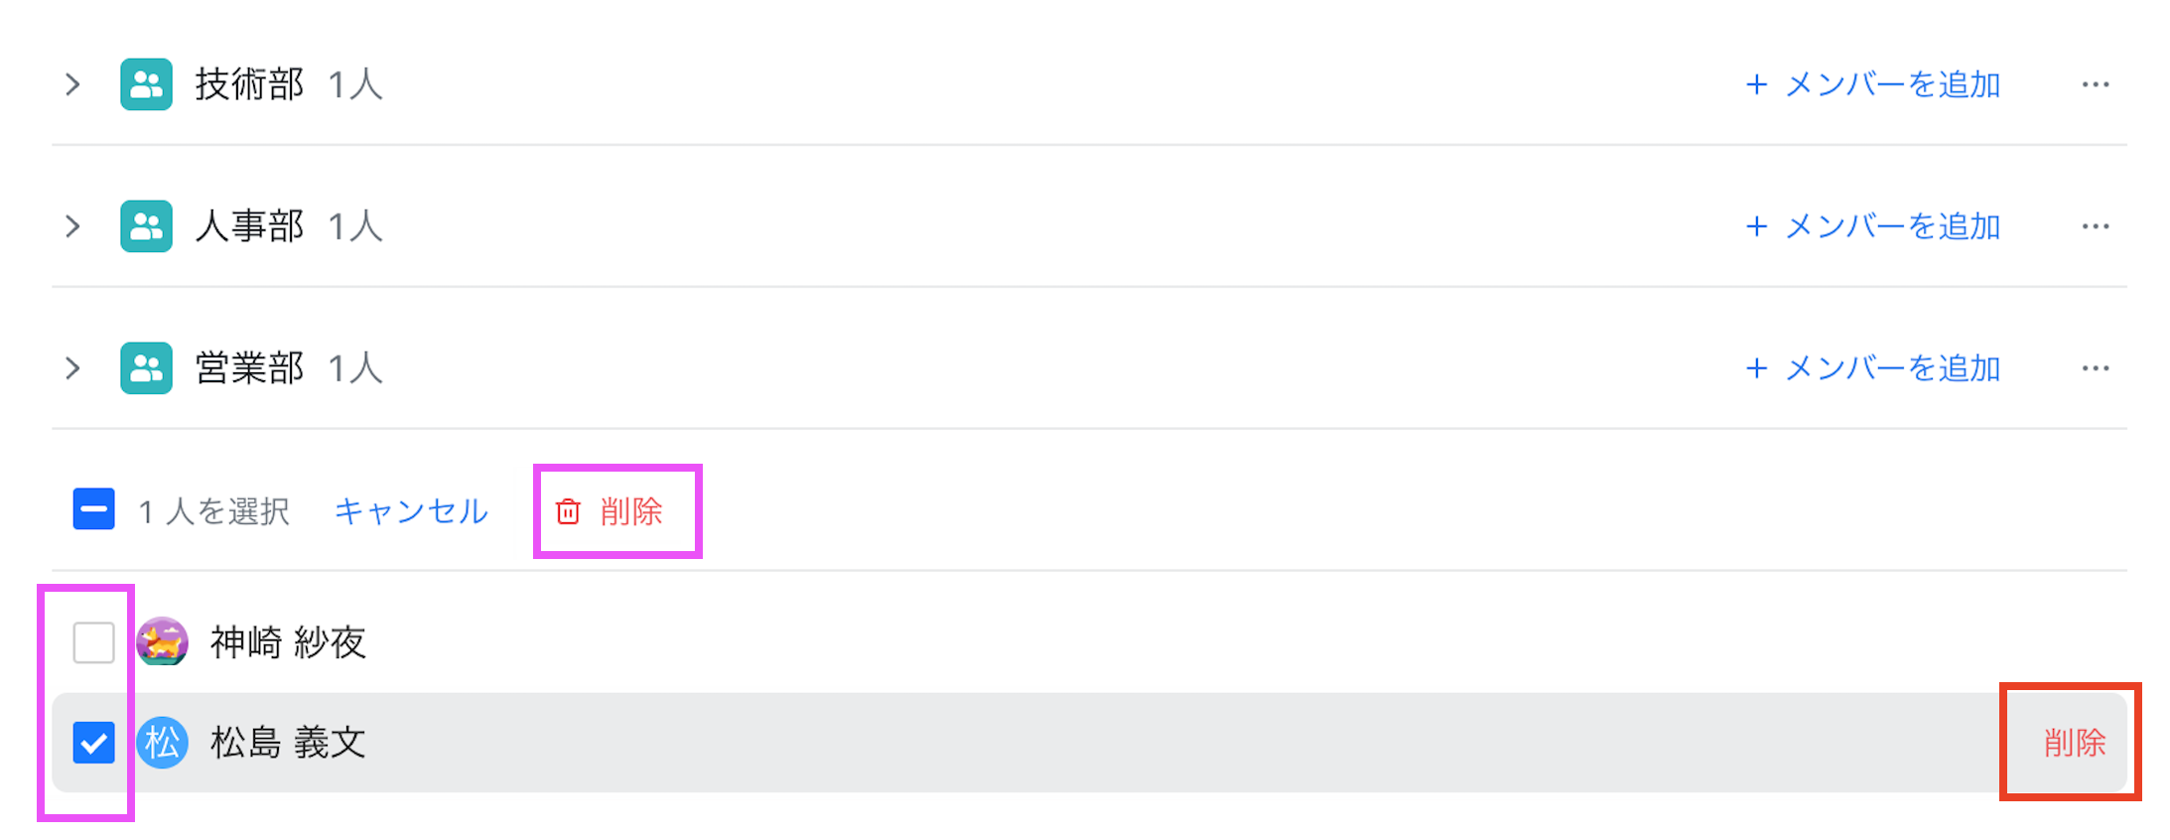Open the more options menu for 技術部
This screenshot has height=840, width=2170.
[2096, 84]
